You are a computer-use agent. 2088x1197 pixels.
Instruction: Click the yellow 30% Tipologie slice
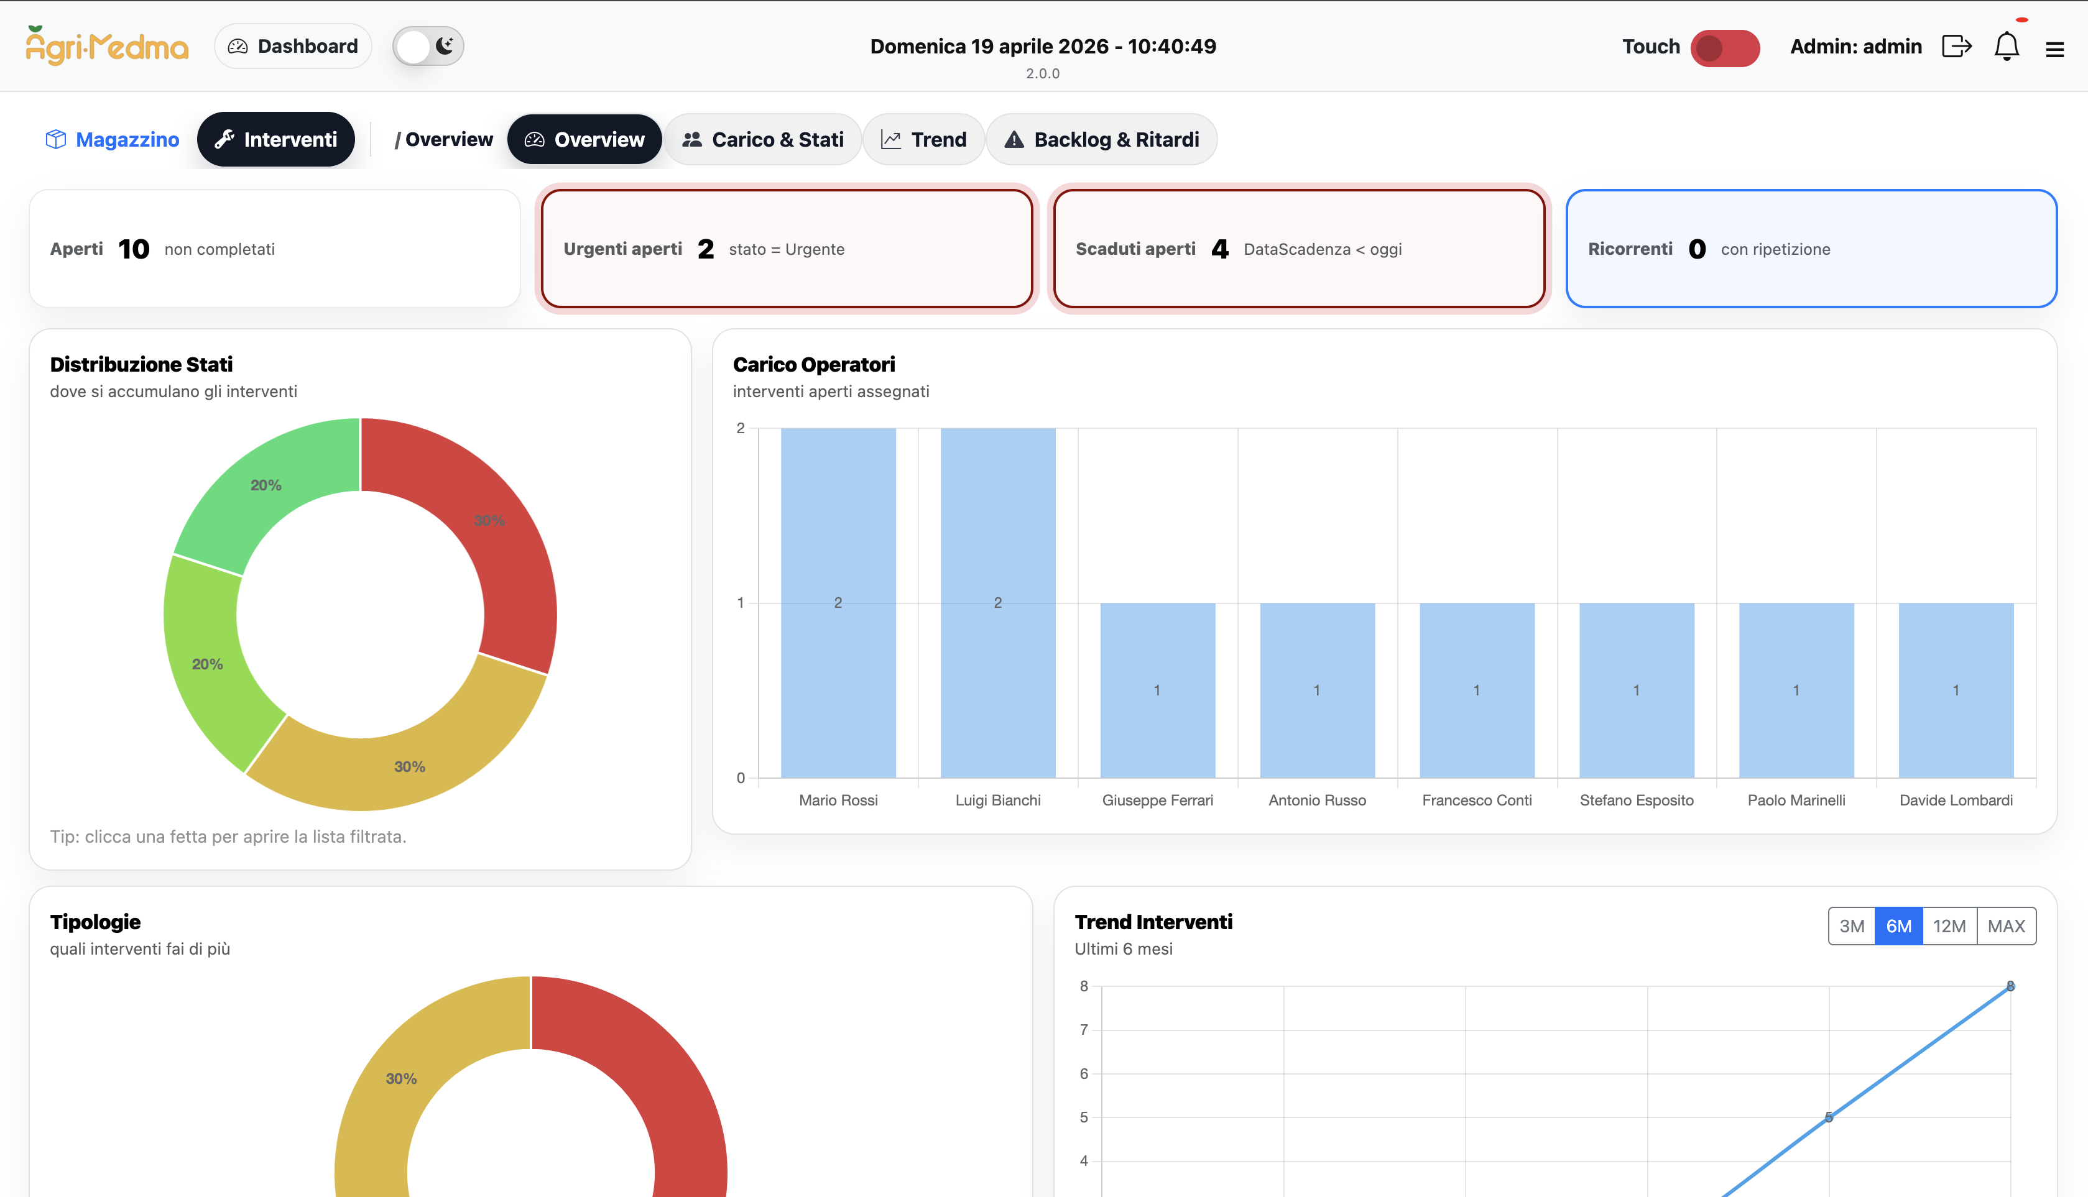click(x=400, y=1079)
